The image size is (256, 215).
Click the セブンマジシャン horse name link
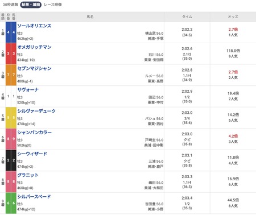coord(34,68)
